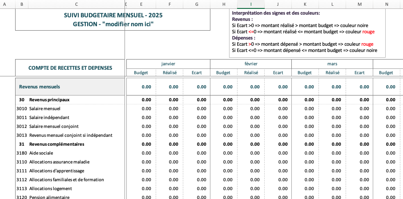Click the mars month header cell
This screenshot has height=199, width=403.
click(332, 64)
